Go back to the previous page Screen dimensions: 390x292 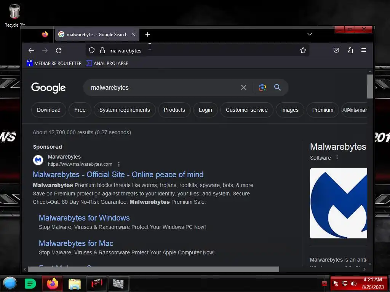point(31,51)
